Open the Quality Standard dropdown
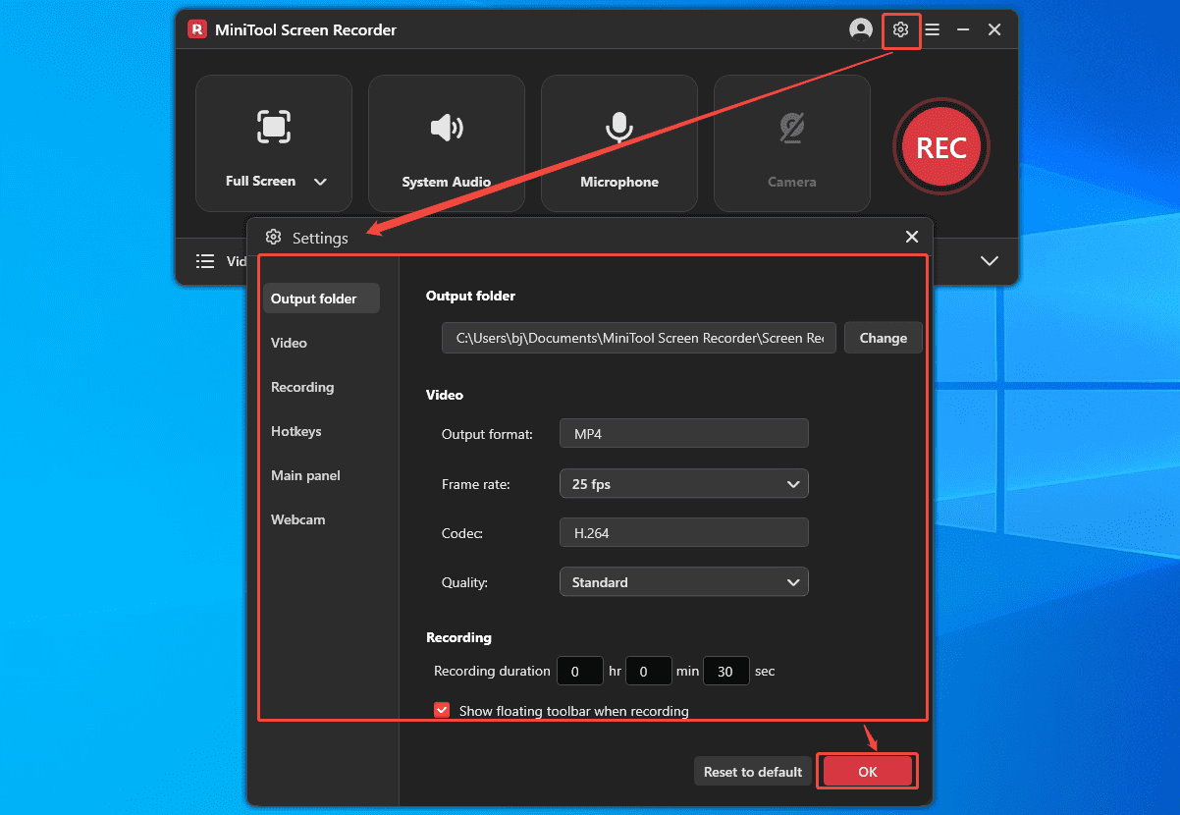This screenshot has height=815, width=1180. [684, 582]
